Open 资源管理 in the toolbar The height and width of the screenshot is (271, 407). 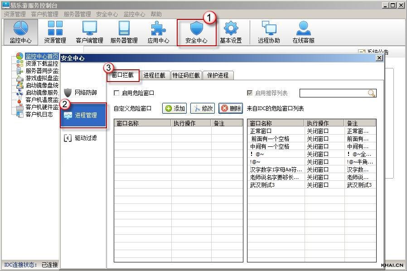[x=55, y=32]
